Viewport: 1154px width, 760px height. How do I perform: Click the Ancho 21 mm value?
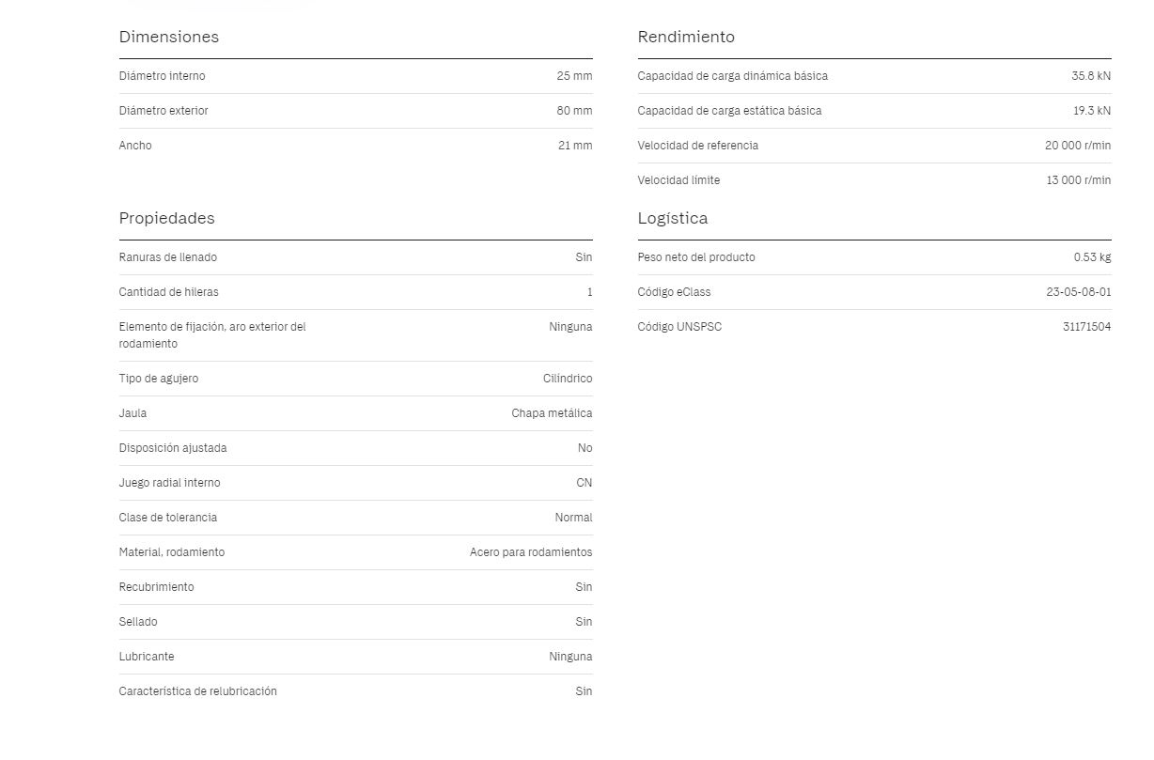[x=575, y=146]
